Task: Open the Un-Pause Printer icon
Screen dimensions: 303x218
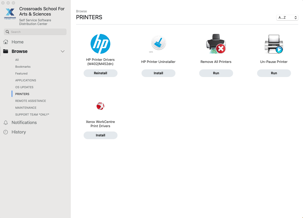Action: coord(274,44)
